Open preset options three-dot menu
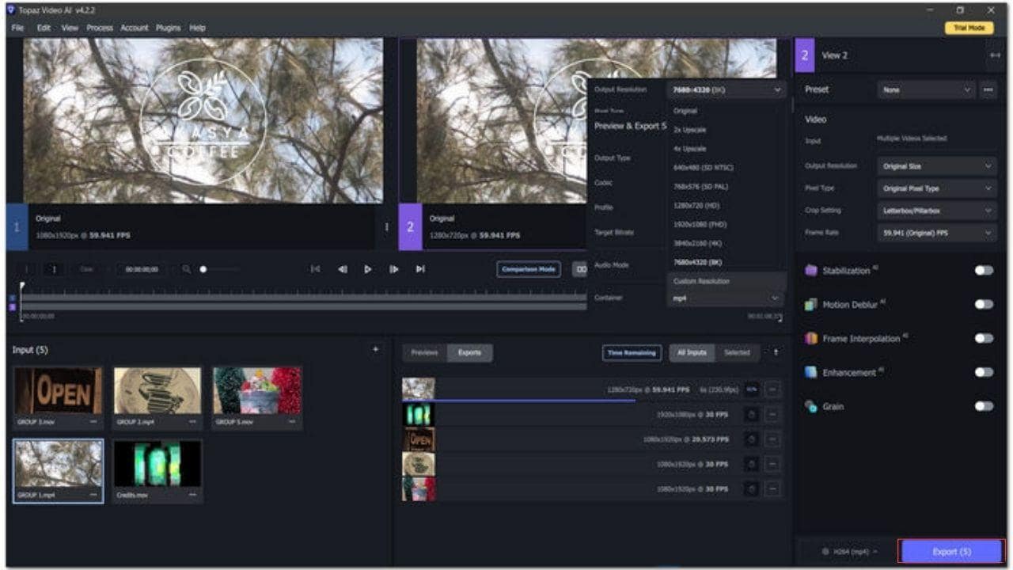The height and width of the screenshot is (570, 1013). click(988, 90)
